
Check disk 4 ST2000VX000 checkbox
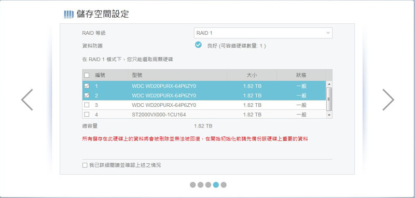(x=87, y=115)
